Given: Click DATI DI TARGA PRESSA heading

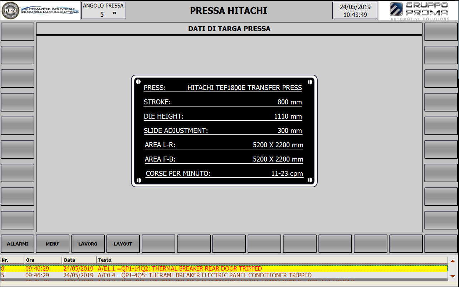Looking at the screenshot, I should coord(229,29).
